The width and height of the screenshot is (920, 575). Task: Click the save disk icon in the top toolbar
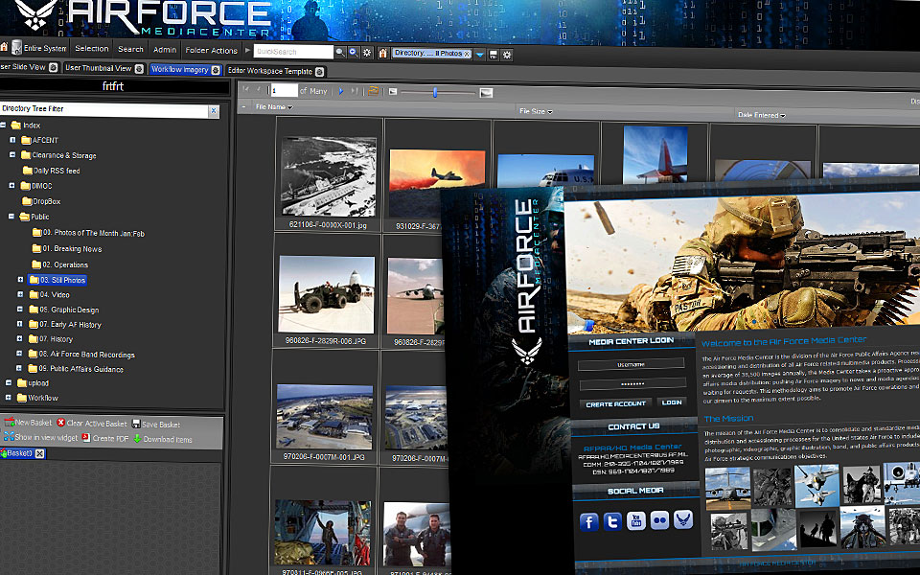tap(494, 55)
